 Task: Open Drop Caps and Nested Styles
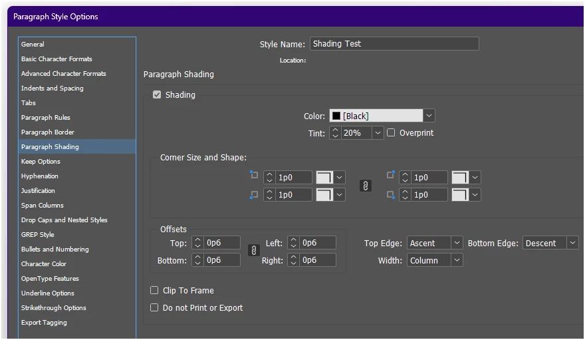click(x=77, y=220)
